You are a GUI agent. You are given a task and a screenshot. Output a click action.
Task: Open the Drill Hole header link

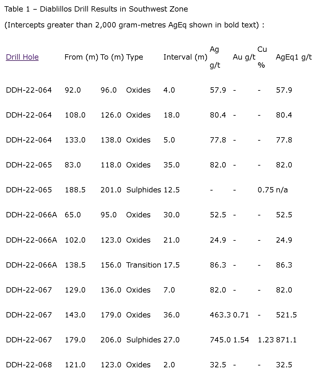(22, 57)
